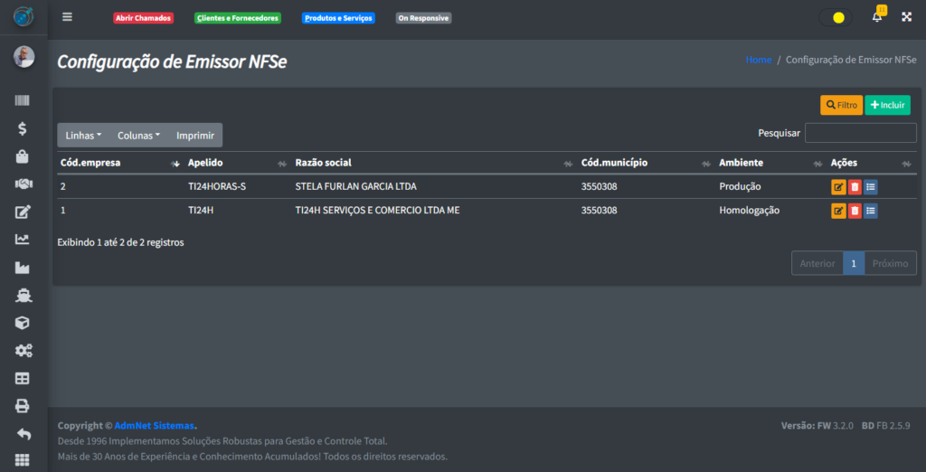Open the notifications bell icon

[x=876, y=17]
